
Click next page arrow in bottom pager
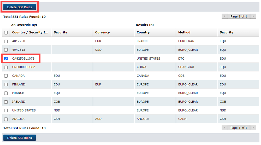(x=253, y=128)
